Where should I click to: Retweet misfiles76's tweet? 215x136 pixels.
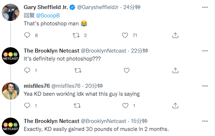click(77, 106)
